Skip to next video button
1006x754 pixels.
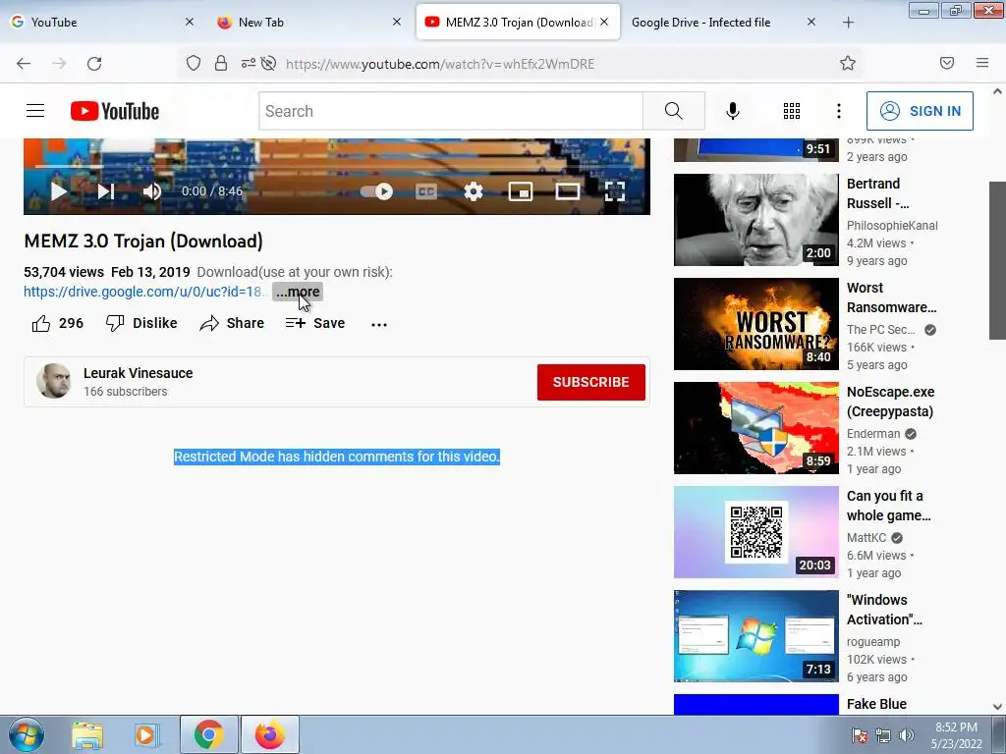click(106, 191)
